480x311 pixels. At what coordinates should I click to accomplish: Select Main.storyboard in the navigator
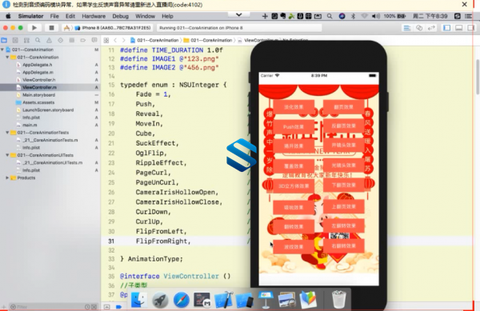(38, 95)
